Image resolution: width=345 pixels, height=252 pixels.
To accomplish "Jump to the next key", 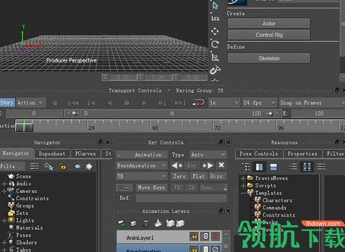I will 208,165.
